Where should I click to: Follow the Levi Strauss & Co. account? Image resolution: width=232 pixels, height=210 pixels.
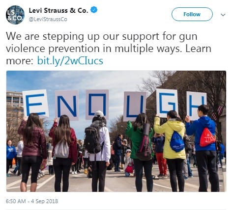click(192, 14)
